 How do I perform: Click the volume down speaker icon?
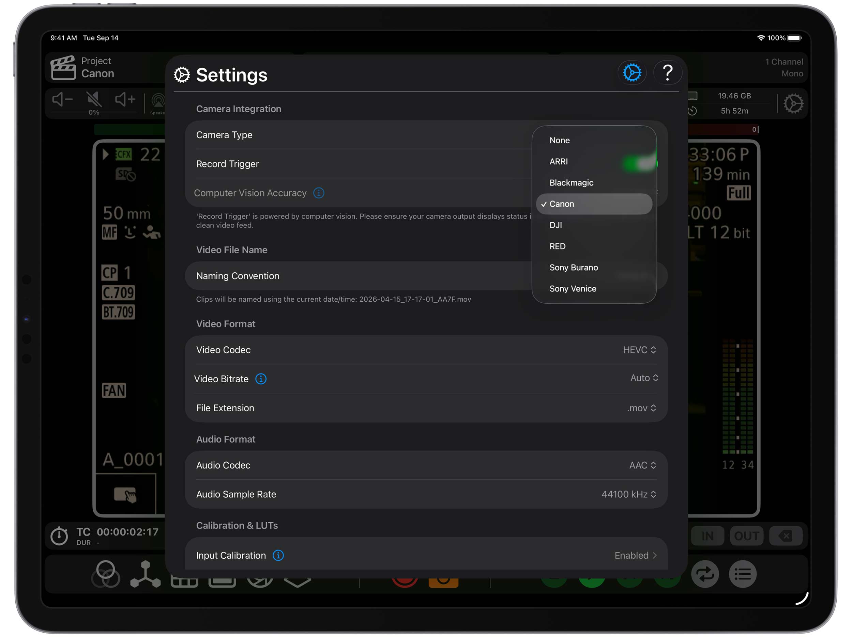(62, 100)
